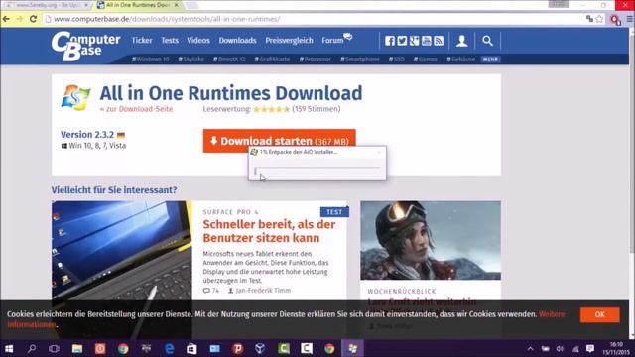This screenshot has height=357, width=635.
Task: Follow the zur Download-Seite link
Action: tap(136, 109)
